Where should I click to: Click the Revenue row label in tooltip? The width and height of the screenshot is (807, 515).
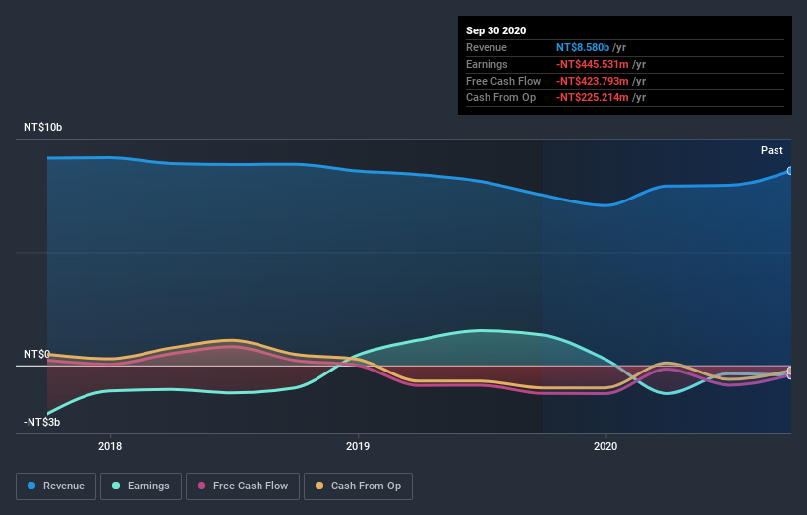pos(487,47)
